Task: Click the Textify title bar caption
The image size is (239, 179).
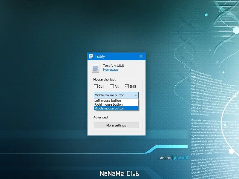Action: tap(100, 56)
